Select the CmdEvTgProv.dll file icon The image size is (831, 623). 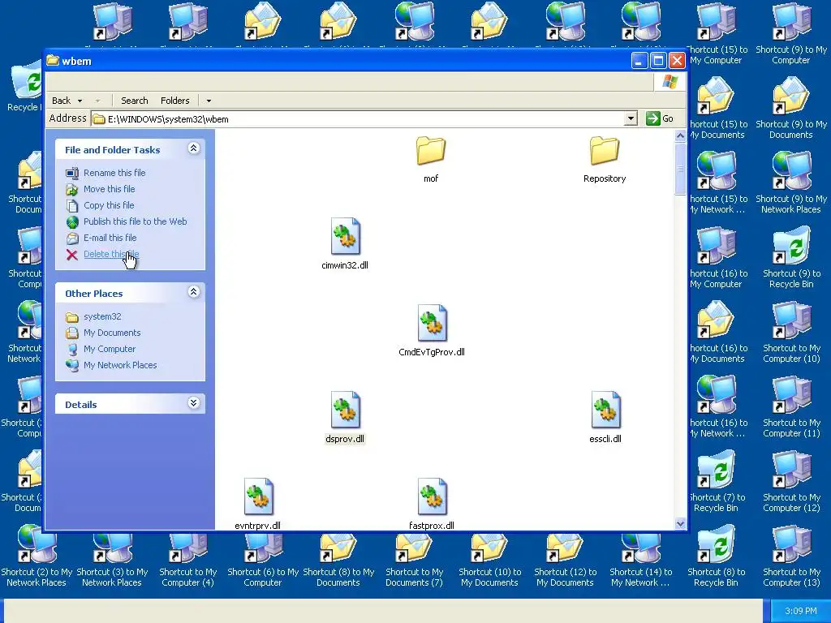tap(432, 323)
